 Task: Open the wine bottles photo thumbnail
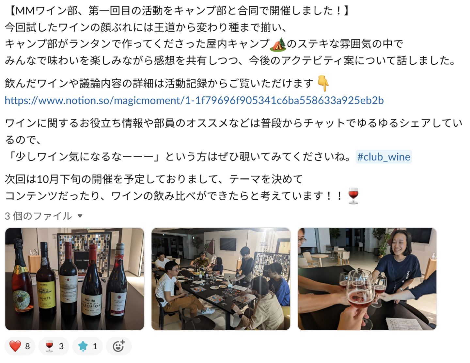click(x=74, y=279)
